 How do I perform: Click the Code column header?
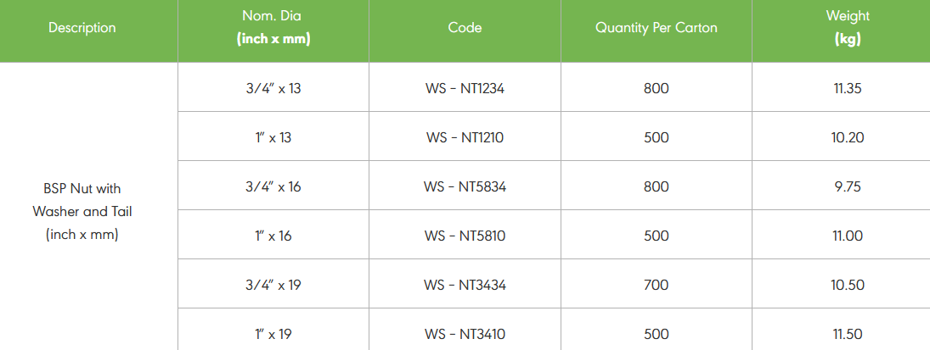465,28
